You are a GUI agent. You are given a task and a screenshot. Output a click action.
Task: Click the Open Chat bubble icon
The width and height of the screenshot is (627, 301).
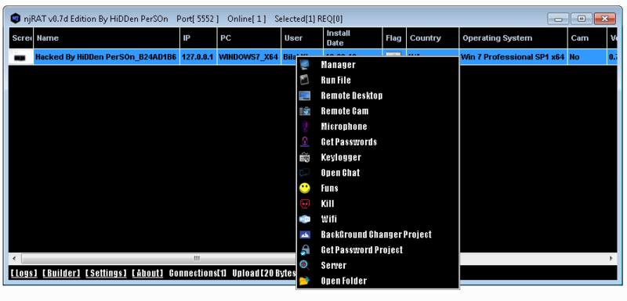tap(305, 173)
